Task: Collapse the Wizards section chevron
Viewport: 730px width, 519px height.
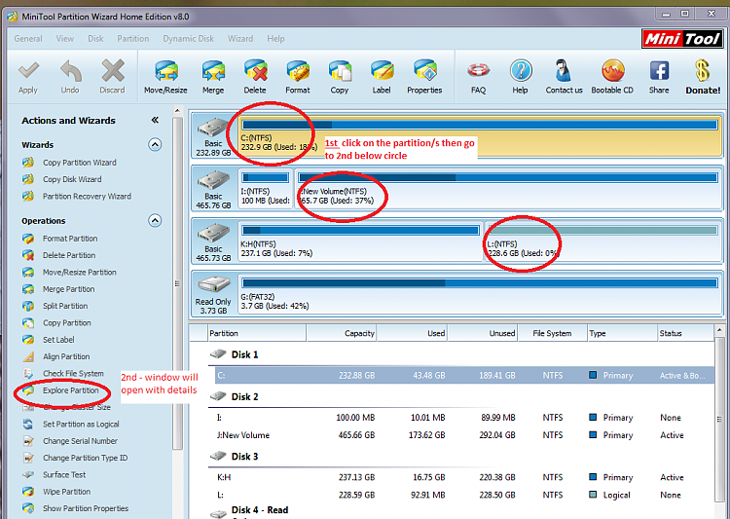Action: pyautogui.click(x=155, y=145)
